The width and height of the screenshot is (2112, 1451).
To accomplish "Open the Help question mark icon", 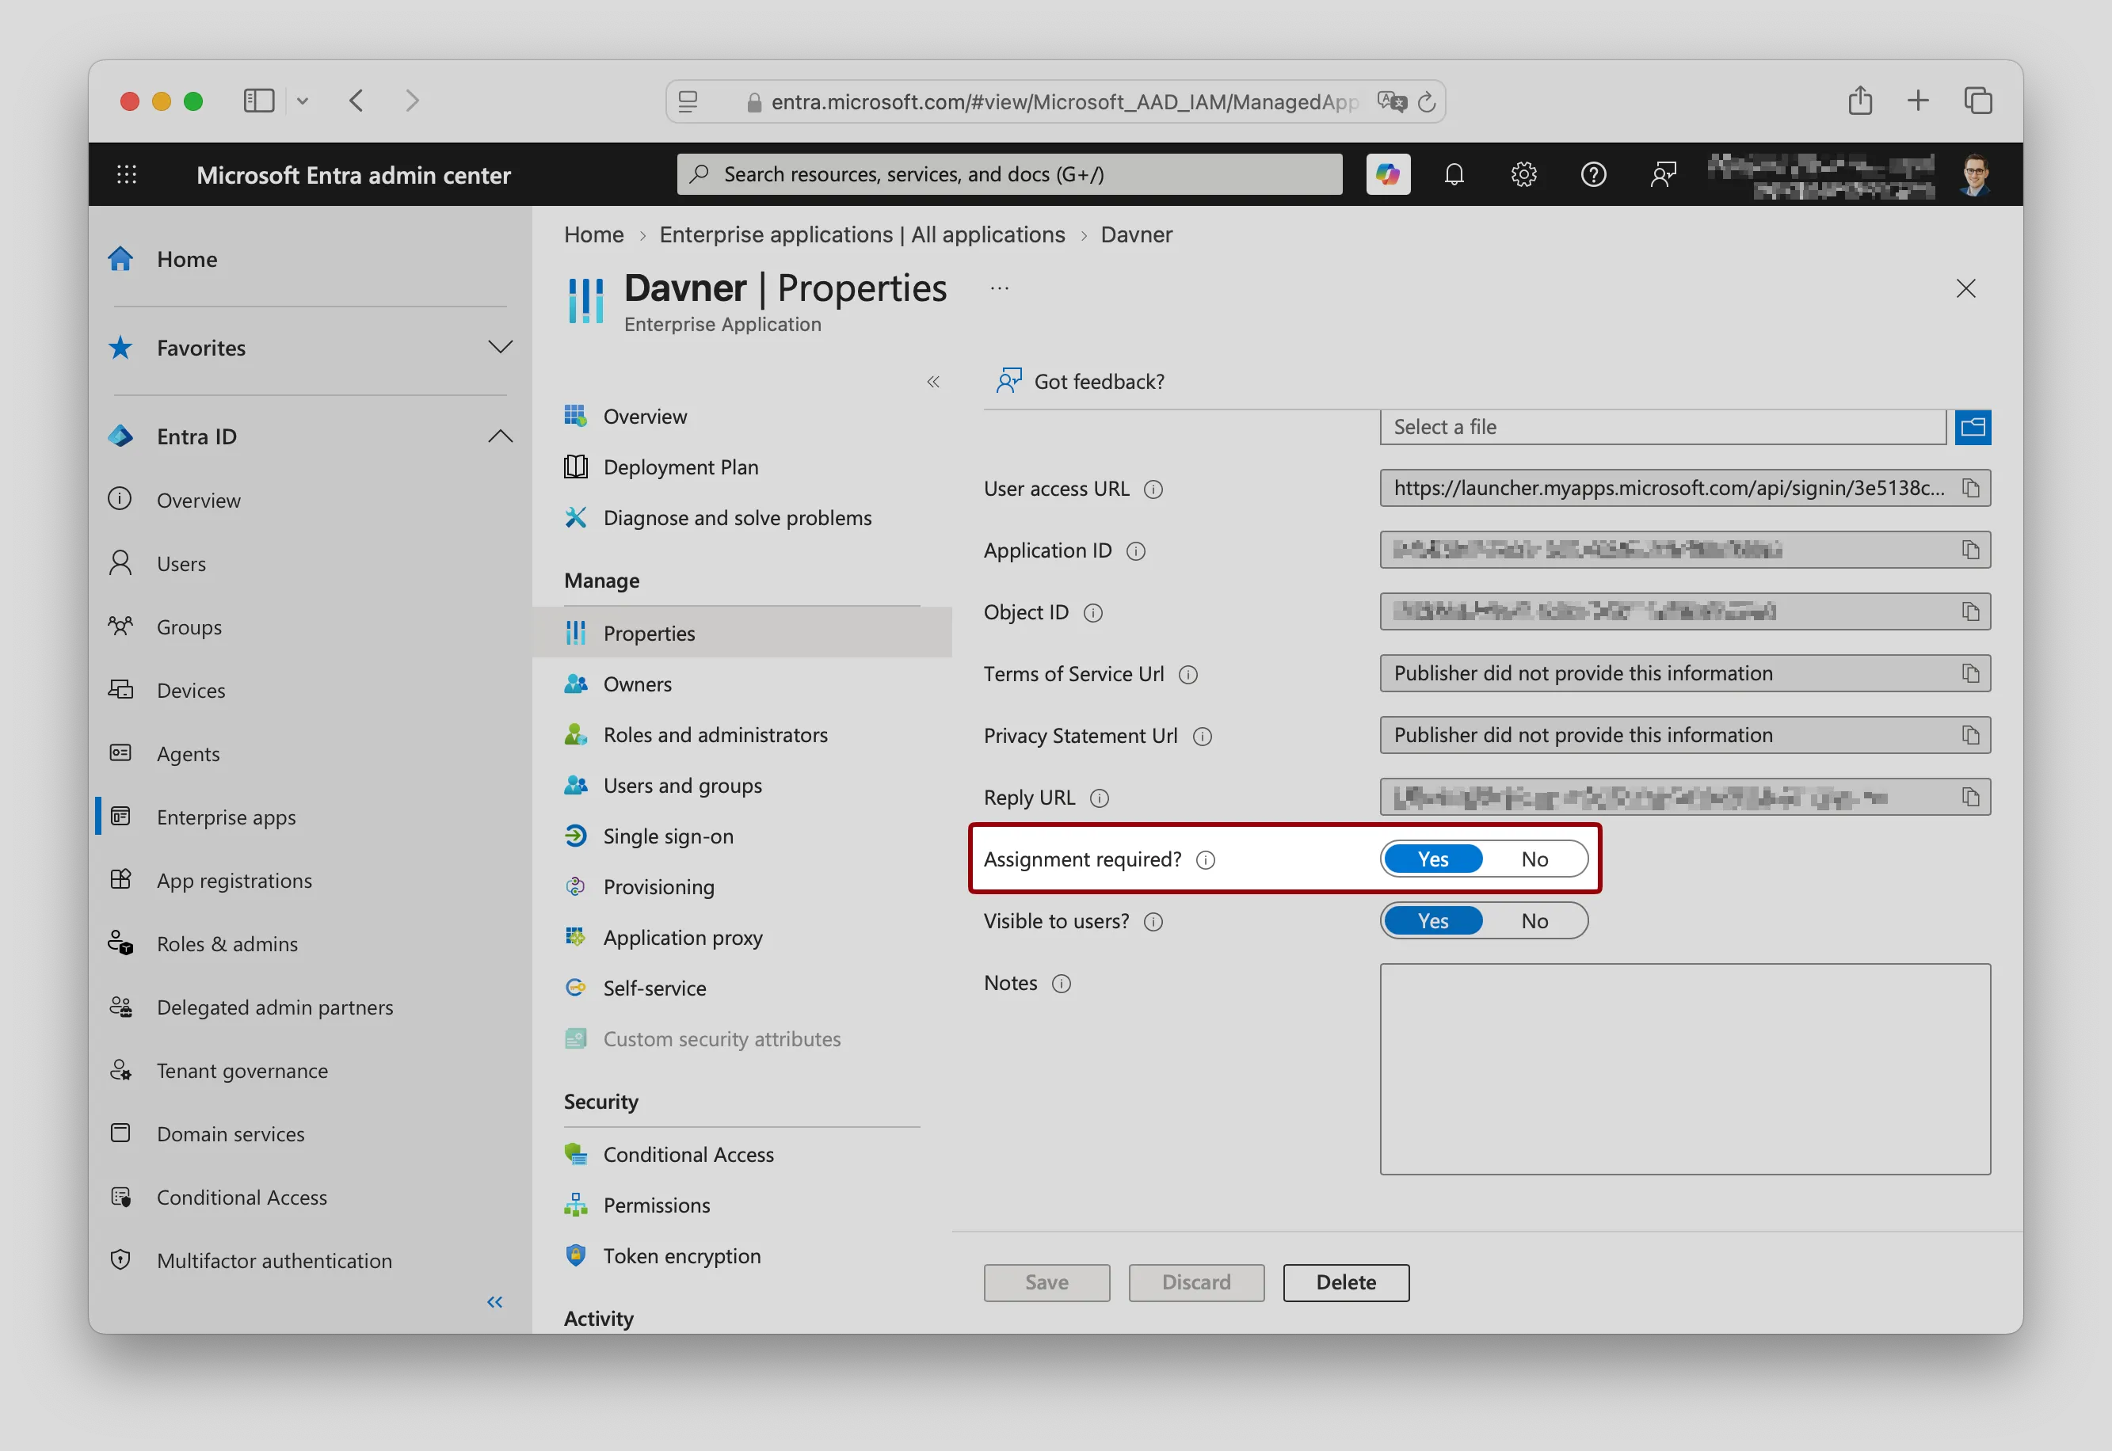I will tap(1593, 173).
